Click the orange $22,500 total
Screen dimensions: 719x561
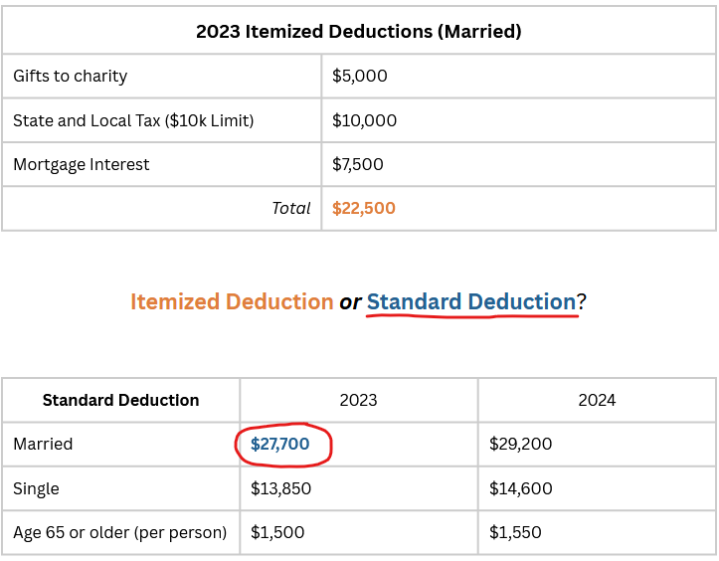tap(364, 208)
